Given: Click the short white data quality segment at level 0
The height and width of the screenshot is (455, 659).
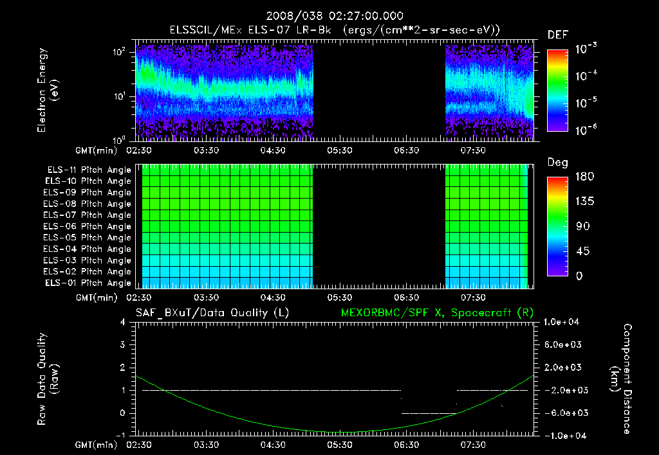Looking at the screenshot, I should click(x=429, y=413).
